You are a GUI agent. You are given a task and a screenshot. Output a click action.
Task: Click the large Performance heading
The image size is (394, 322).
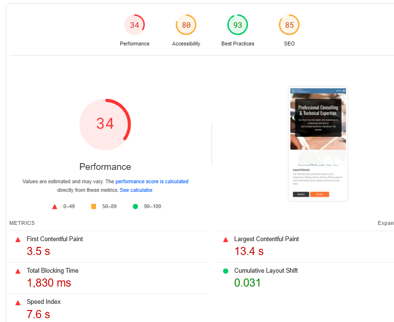point(105,167)
